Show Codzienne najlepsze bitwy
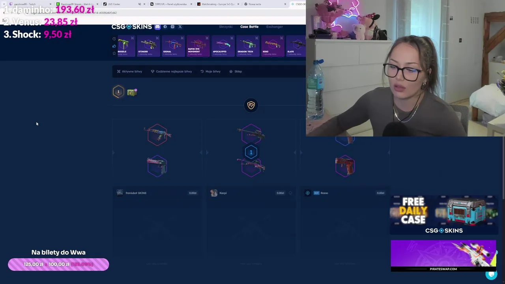 (171, 71)
